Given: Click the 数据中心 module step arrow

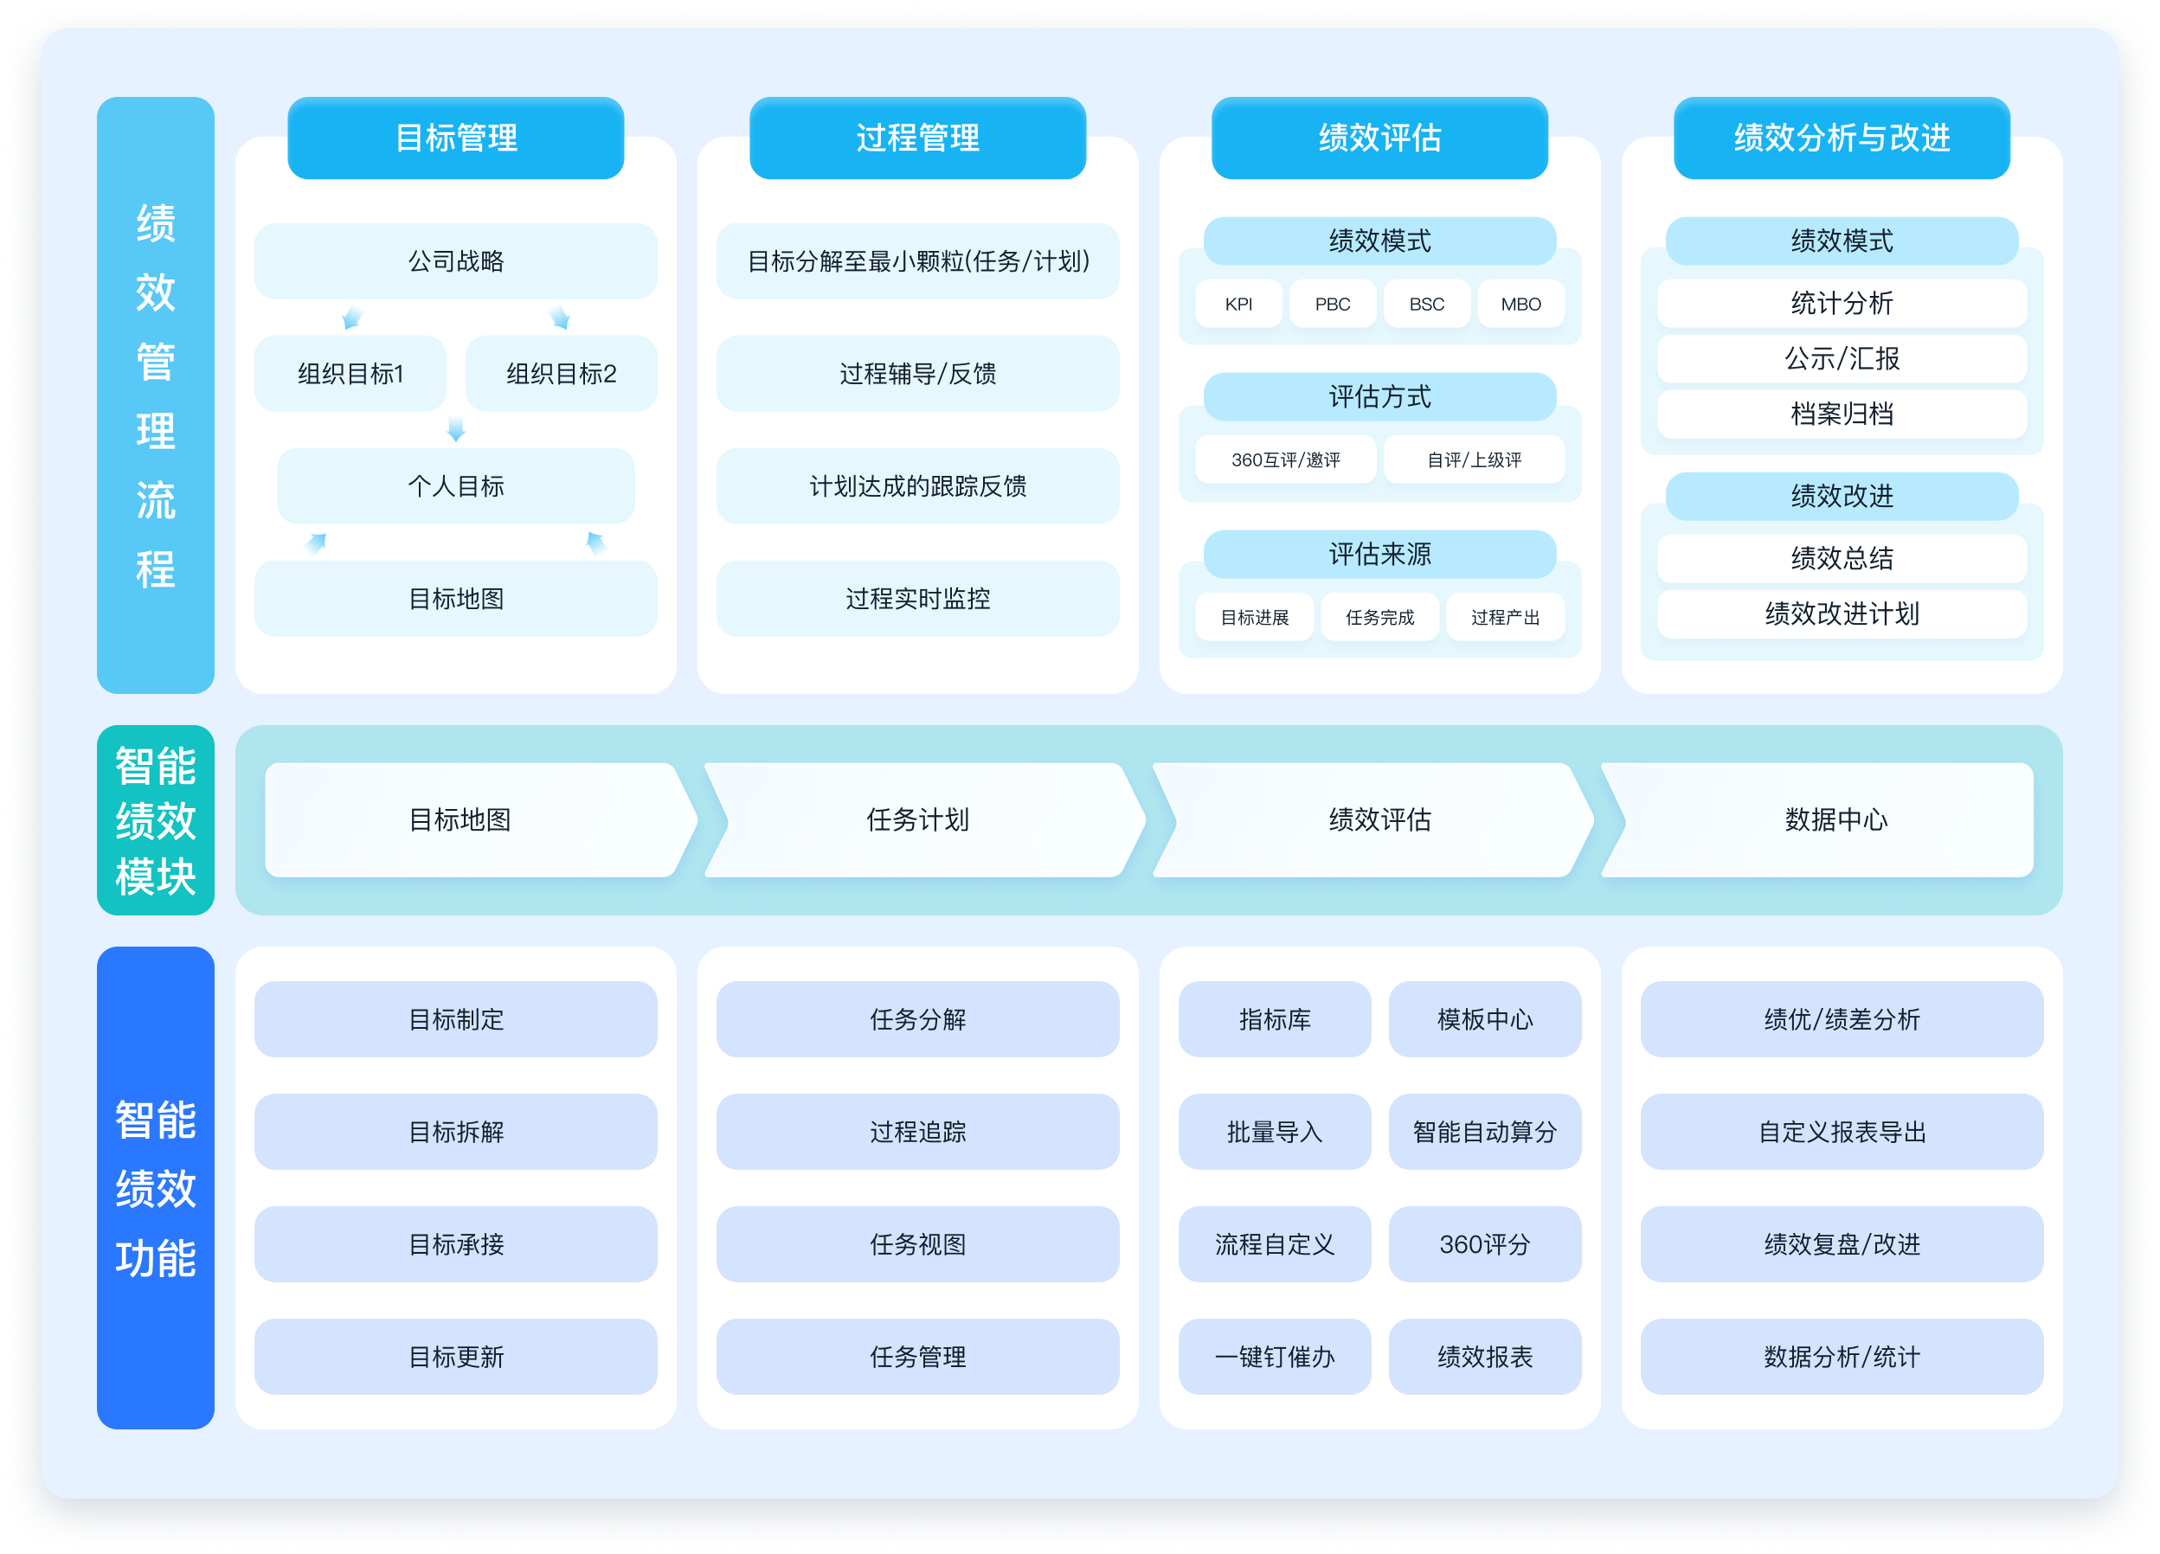Looking at the screenshot, I should coord(1817,820).
